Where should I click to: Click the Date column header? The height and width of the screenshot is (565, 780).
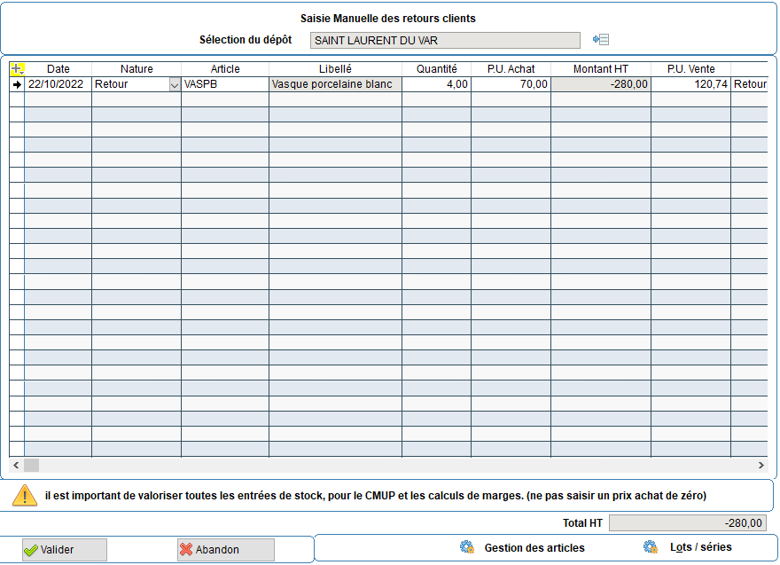pos(58,68)
